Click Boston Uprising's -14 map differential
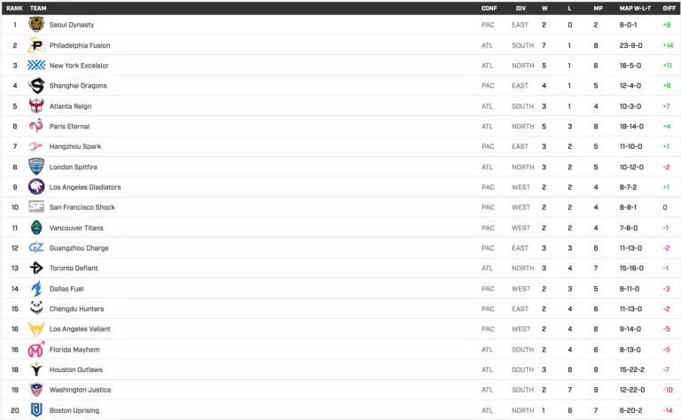Screen dimensions: 681x420 tap(668, 410)
